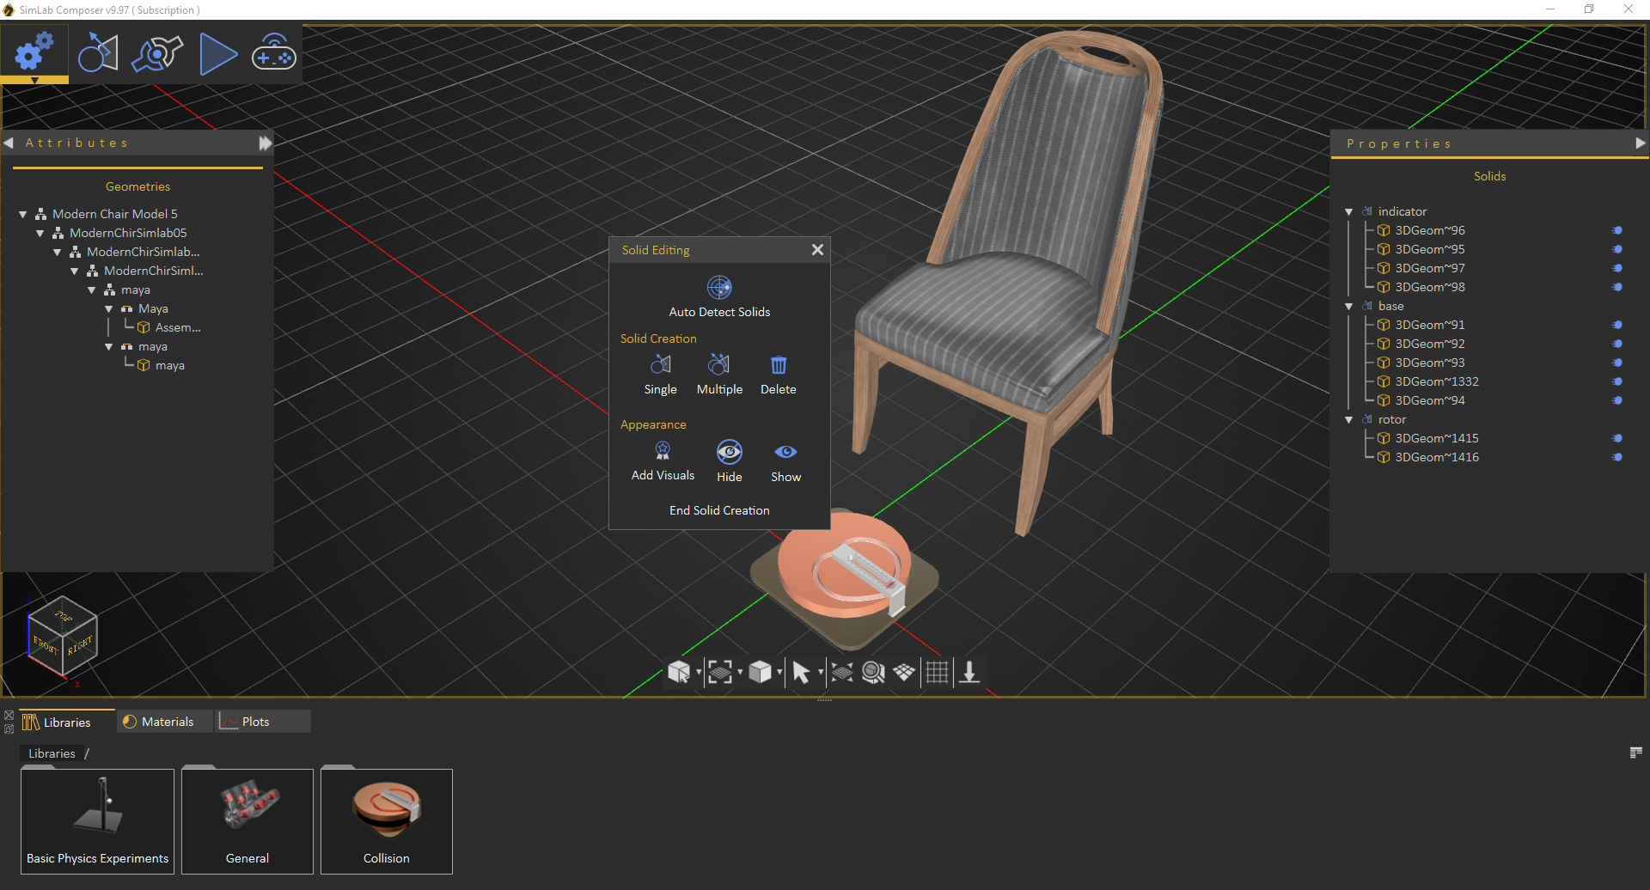Viewport: 1650px width, 890px height.
Task: Open the fit-view dropdown arrow
Action: pyautogui.click(x=740, y=672)
